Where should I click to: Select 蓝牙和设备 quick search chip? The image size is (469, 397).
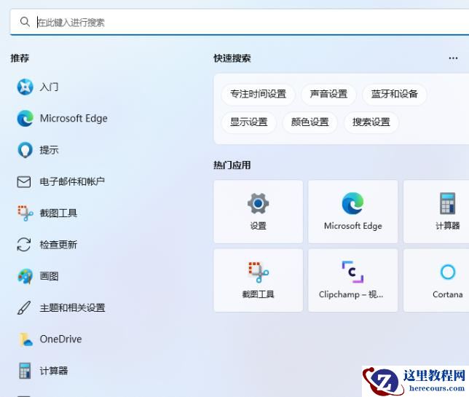[x=394, y=94]
